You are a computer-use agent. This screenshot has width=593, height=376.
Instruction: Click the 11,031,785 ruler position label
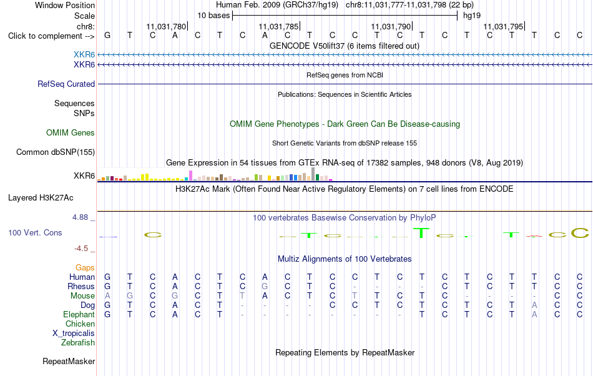click(x=279, y=26)
